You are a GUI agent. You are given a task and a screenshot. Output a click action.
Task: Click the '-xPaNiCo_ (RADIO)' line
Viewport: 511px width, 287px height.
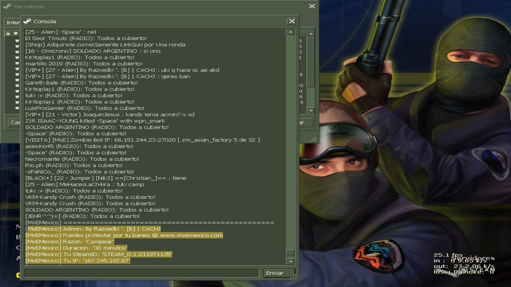click(x=79, y=172)
